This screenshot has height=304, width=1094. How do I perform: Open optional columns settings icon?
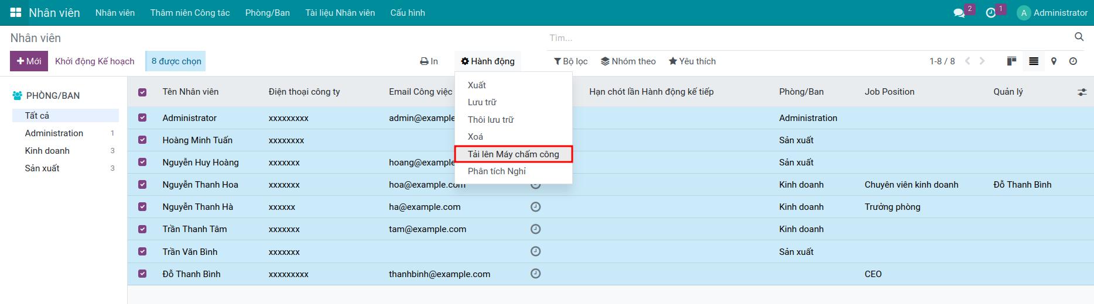[1082, 92]
